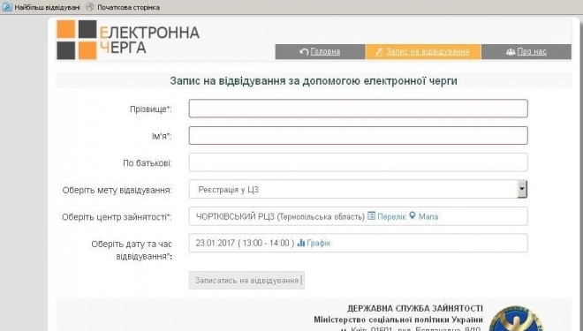Click the По батькові label
The width and height of the screenshot is (583, 331).
tap(148, 163)
